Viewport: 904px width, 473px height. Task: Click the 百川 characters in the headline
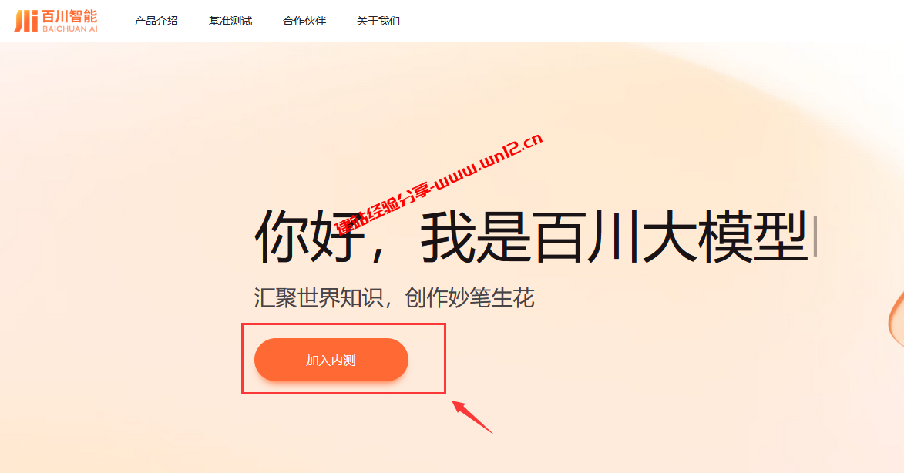click(x=586, y=236)
